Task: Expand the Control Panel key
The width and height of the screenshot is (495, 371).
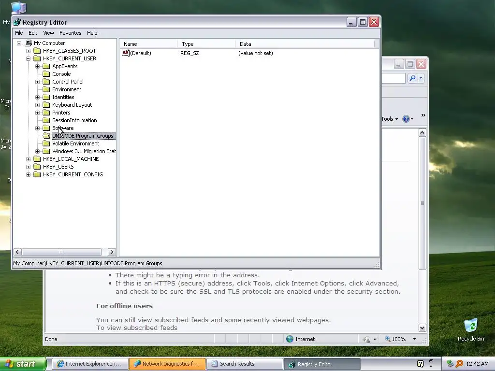Action: pyautogui.click(x=38, y=82)
